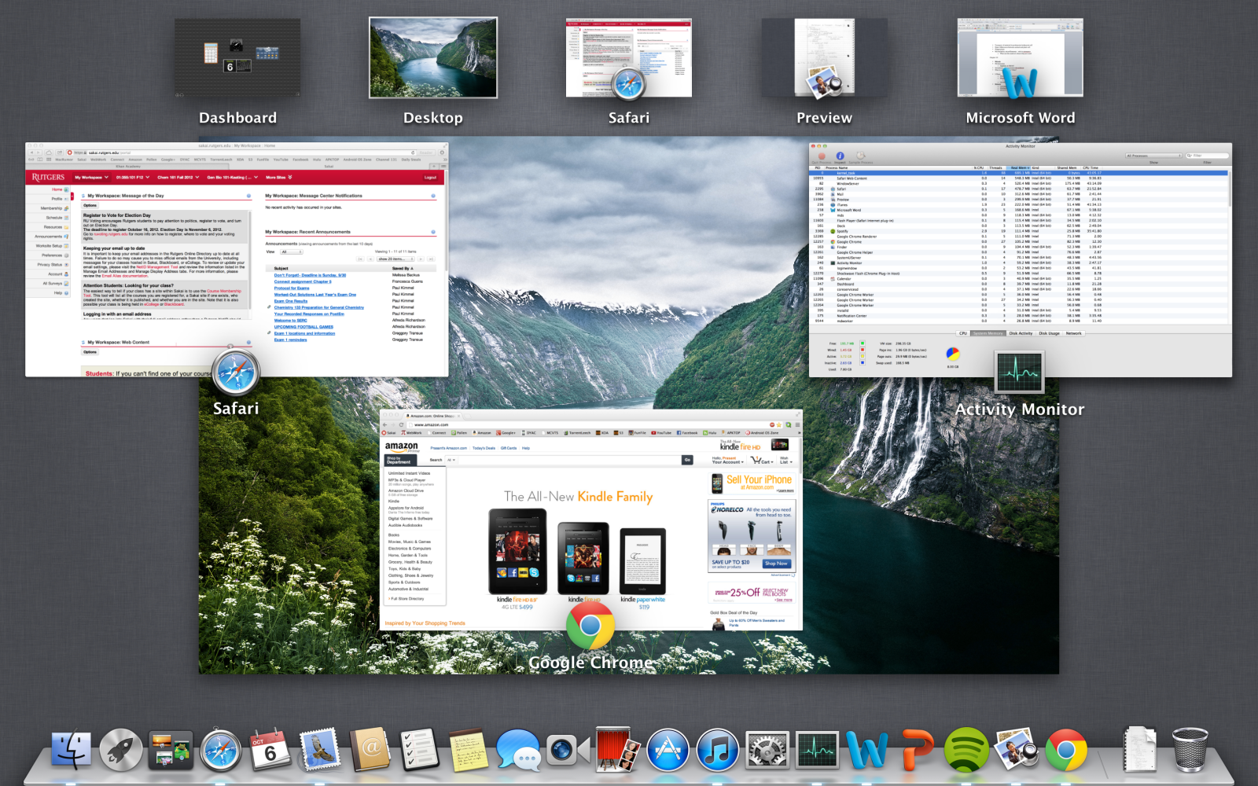Open the View All announcements dropdown
1258x786 pixels.
291,252
